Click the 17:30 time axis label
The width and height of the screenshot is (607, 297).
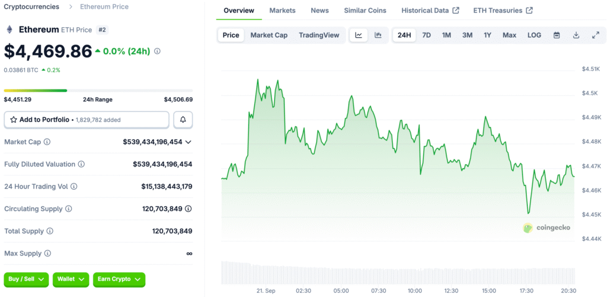click(526, 291)
